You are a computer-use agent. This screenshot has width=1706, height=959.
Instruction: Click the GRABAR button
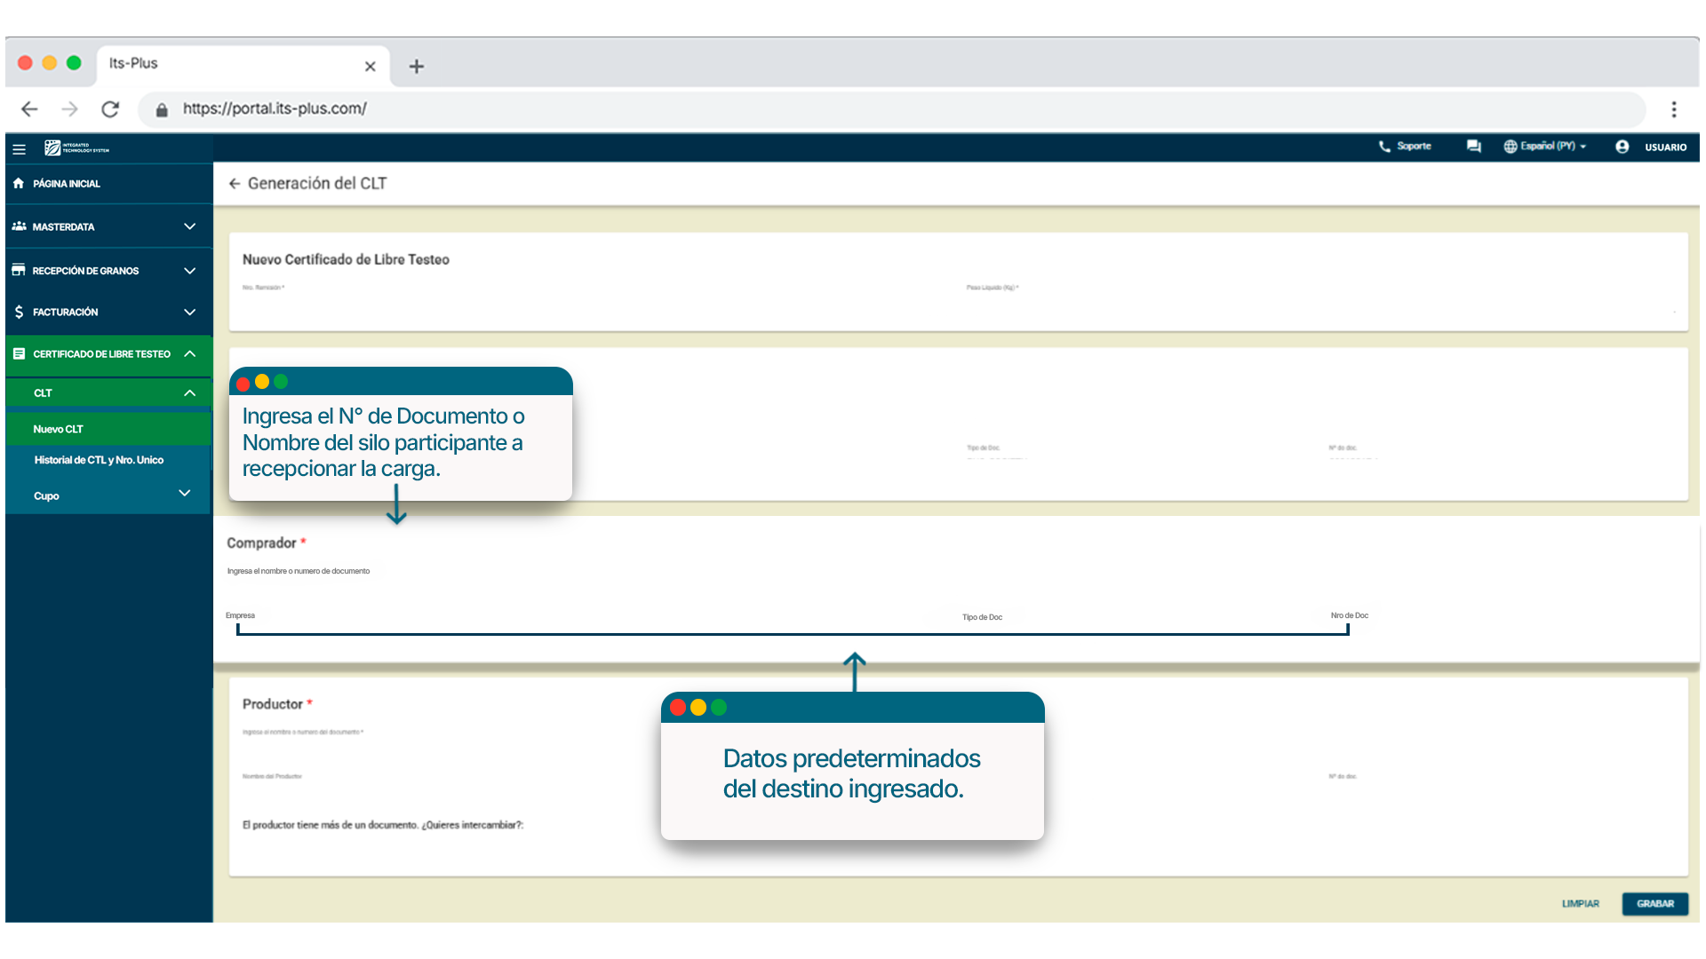point(1654,904)
